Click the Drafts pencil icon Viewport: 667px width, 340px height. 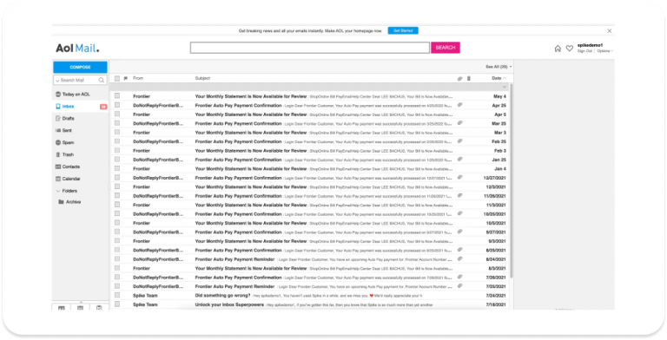coord(58,119)
